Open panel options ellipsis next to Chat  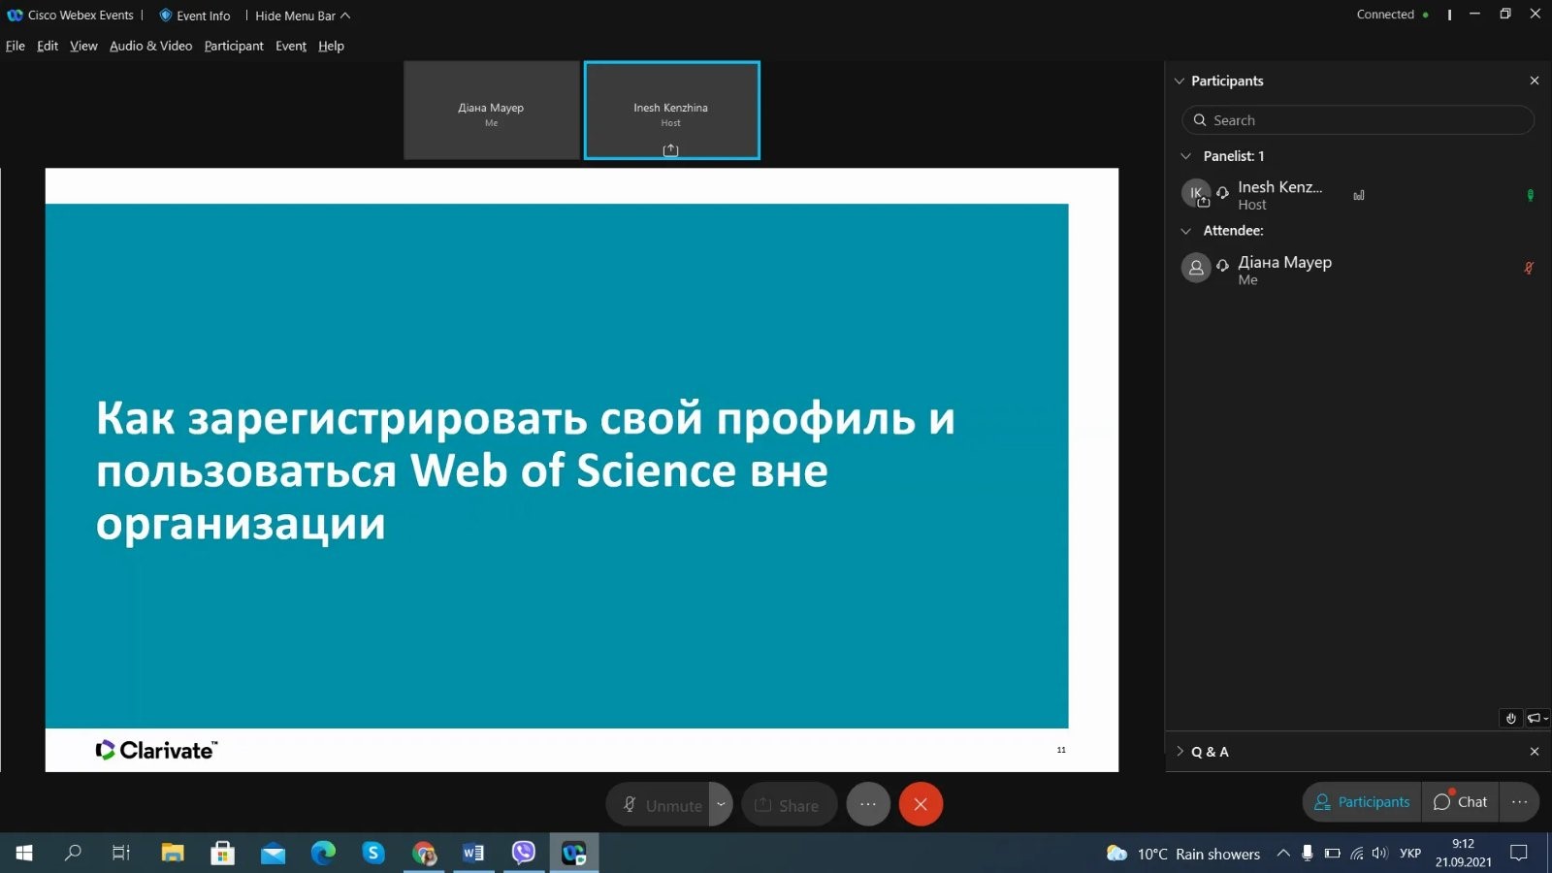[1519, 802]
